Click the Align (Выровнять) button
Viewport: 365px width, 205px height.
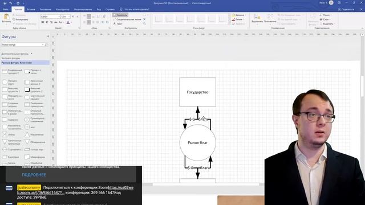[x=257, y=18]
